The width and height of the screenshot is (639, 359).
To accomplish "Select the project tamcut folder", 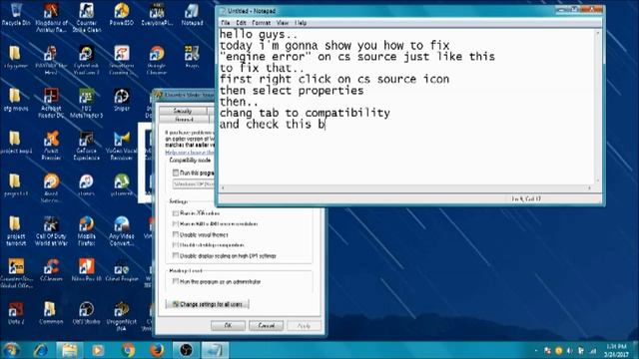I will click(x=16, y=230).
